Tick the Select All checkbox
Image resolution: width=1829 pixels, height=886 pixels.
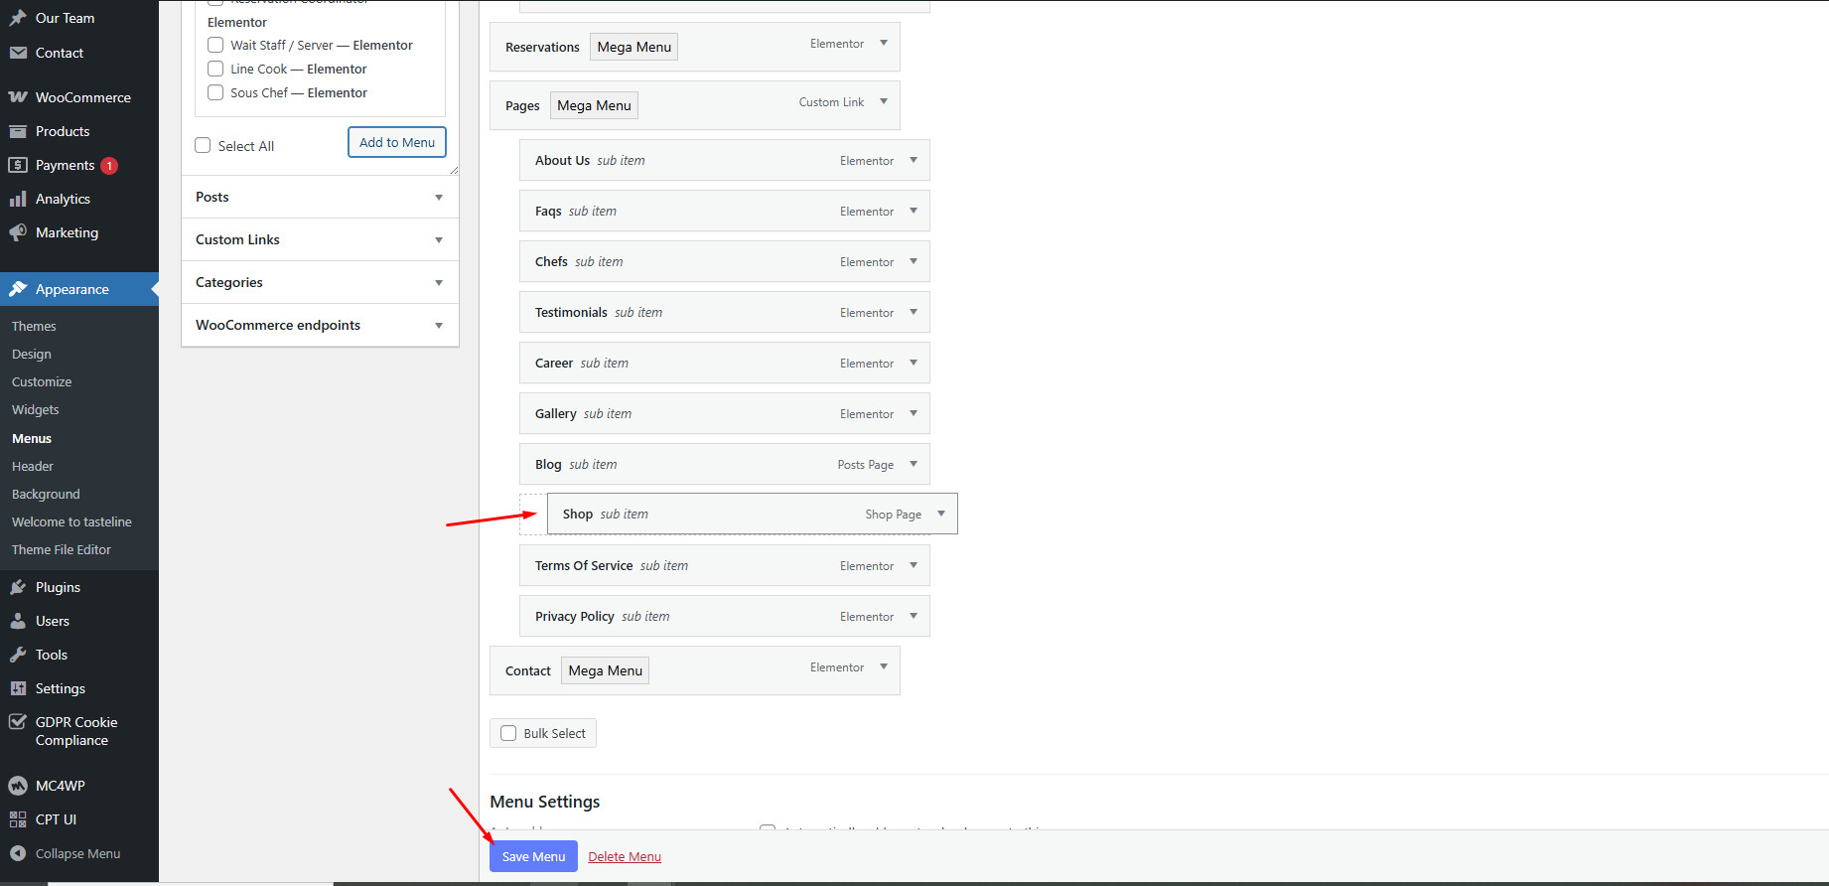coord(204,145)
